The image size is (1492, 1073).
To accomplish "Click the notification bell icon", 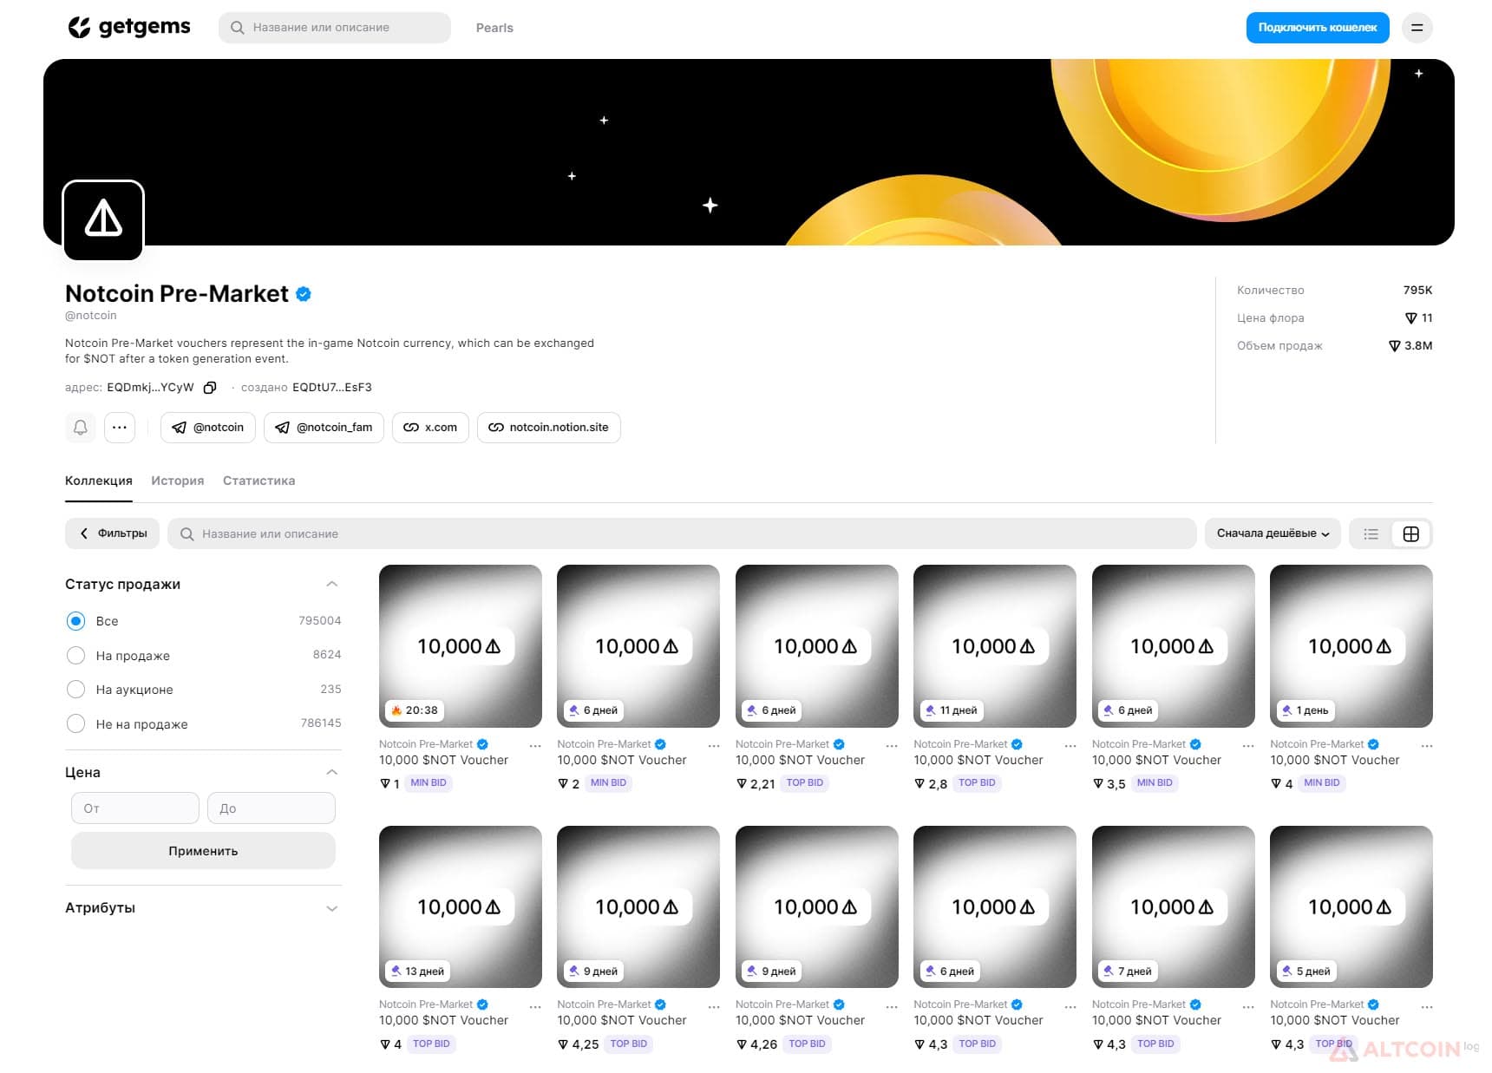I will tap(81, 428).
